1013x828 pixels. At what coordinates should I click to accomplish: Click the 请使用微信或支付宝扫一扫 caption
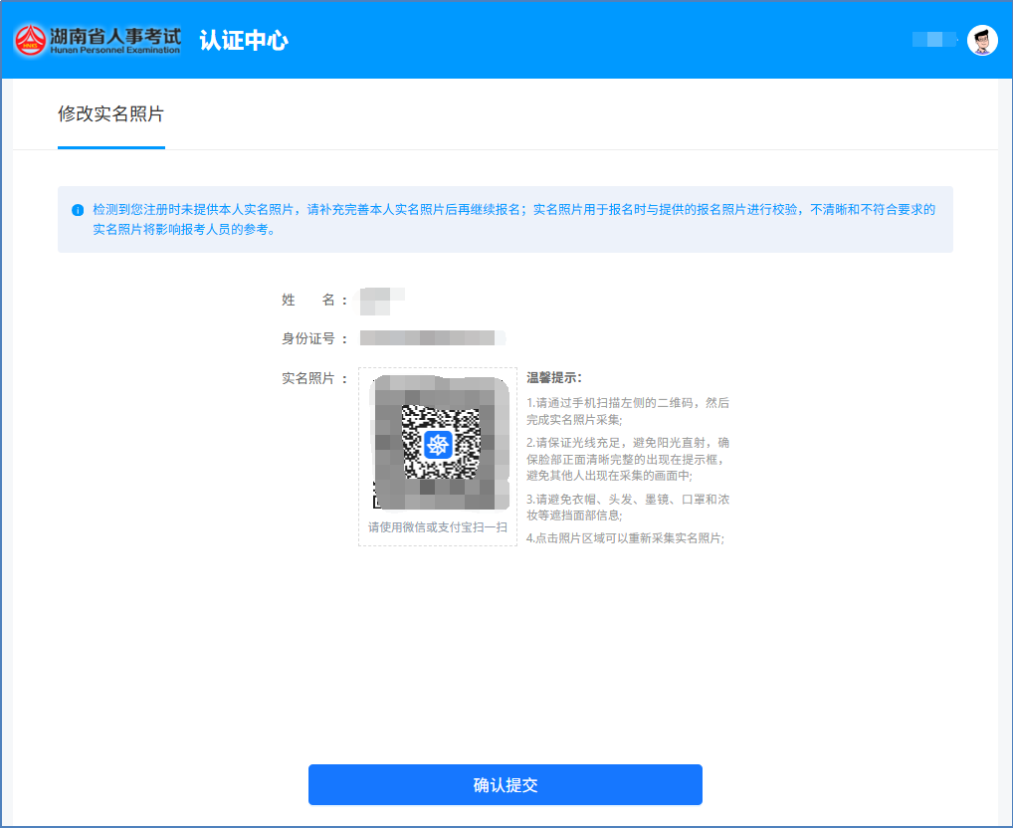pyautogui.click(x=438, y=527)
